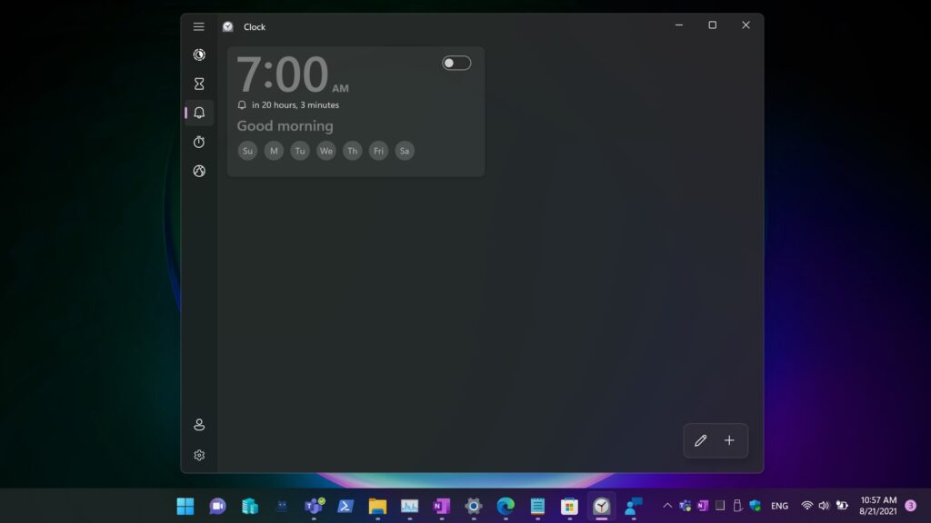Open Microsoft Edge from the taskbar
This screenshot has width=931, height=523.
coord(506,506)
